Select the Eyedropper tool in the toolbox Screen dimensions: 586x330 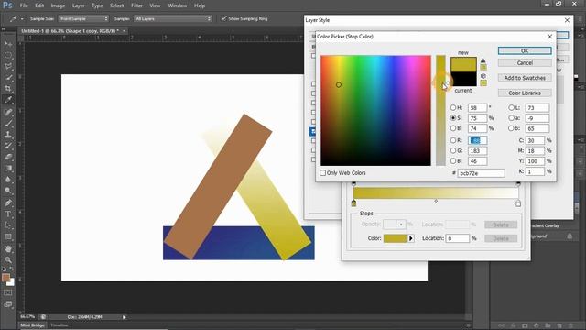click(8, 100)
